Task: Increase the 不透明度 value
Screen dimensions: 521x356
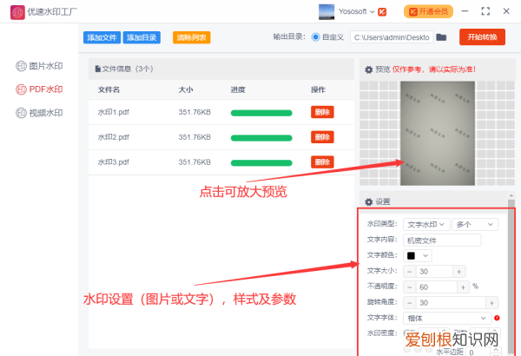Action: (463, 287)
